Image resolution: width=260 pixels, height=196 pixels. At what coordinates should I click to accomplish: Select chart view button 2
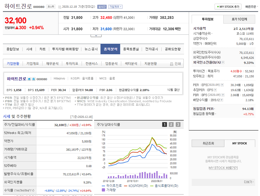coord(171,124)
